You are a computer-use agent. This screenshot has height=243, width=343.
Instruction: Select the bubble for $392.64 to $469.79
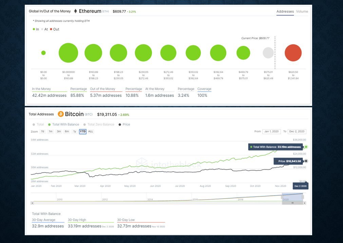coord(218,53)
